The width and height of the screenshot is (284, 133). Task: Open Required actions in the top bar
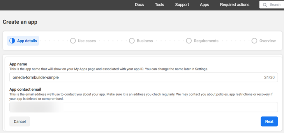point(234,5)
